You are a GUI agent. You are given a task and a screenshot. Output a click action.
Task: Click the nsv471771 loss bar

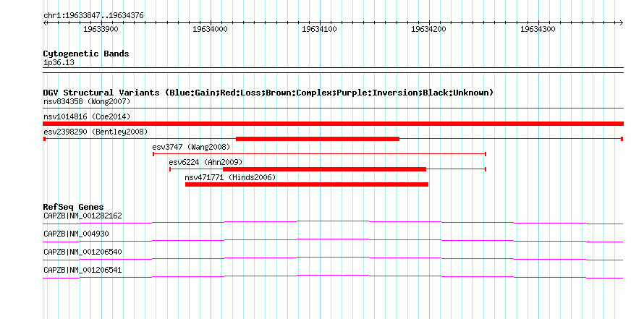307,184
